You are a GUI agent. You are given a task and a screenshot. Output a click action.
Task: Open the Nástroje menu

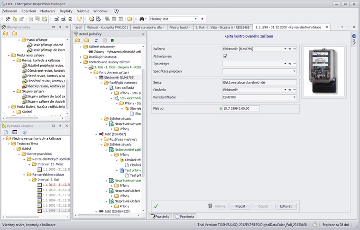[83, 11]
